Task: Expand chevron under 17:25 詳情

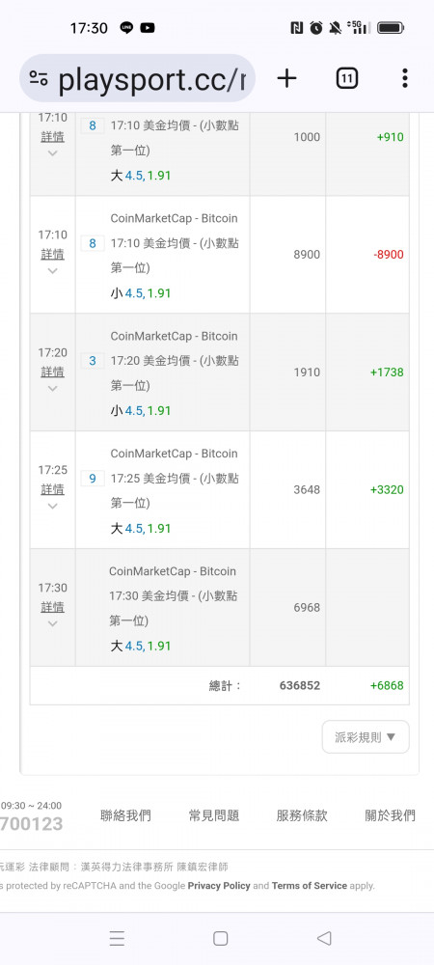Action: [x=52, y=506]
